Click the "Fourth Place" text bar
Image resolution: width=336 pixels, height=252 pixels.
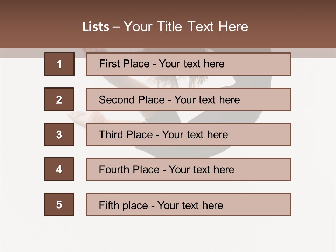coord(188,169)
